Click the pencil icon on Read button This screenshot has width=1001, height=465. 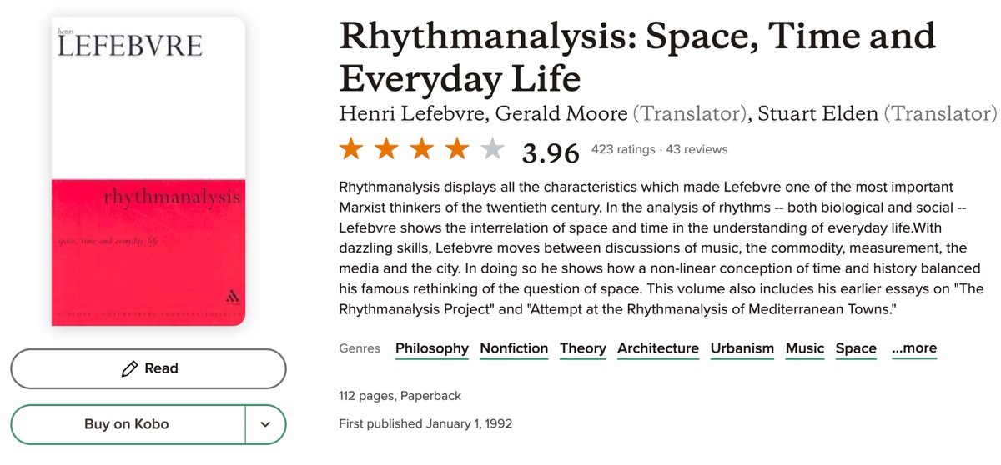[129, 368]
